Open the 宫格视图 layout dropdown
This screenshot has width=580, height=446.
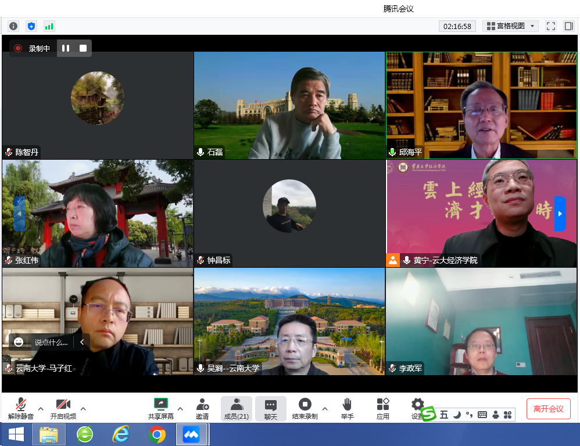pos(510,26)
